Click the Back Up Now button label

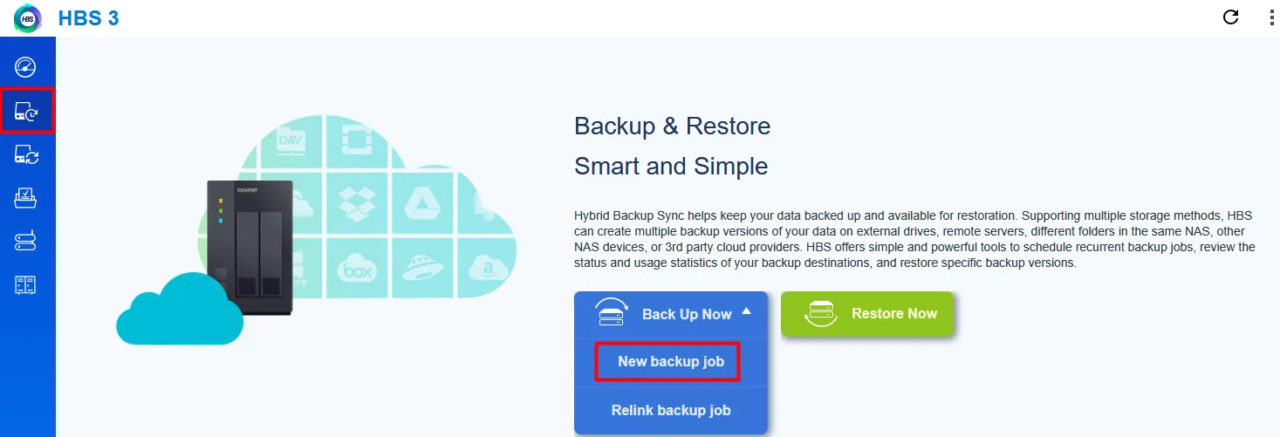tap(687, 315)
